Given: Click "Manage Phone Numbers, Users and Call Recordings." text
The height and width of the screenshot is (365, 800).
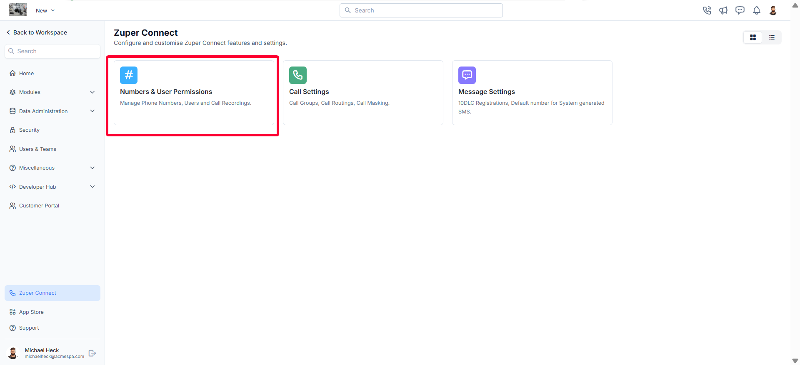Looking at the screenshot, I should click(x=186, y=103).
